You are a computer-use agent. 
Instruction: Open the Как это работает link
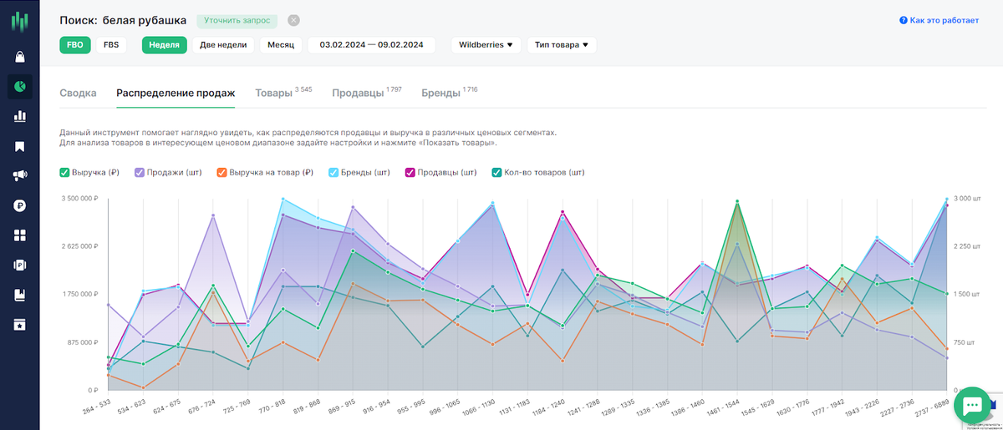coord(944,20)
